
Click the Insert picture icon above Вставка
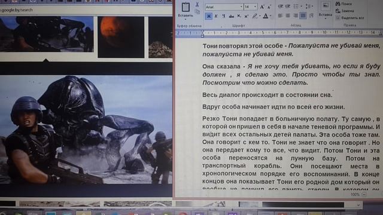[x=325, y=6]
